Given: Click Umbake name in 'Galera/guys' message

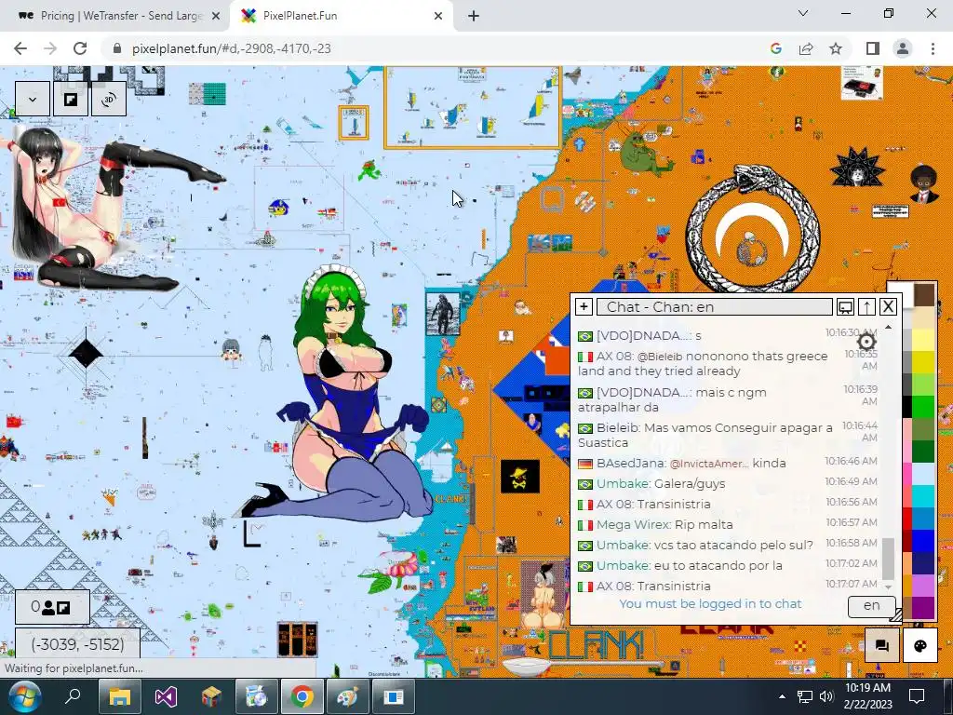Looking at the screenshot, I should tap(623, 483).
